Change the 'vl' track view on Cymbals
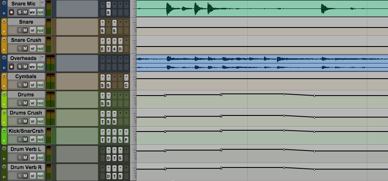The height and width of the screenshot is (181, 388). (x=32, y=85)
